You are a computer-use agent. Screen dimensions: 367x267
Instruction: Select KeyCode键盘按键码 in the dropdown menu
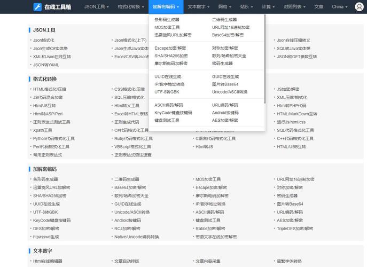coord(173,113)
